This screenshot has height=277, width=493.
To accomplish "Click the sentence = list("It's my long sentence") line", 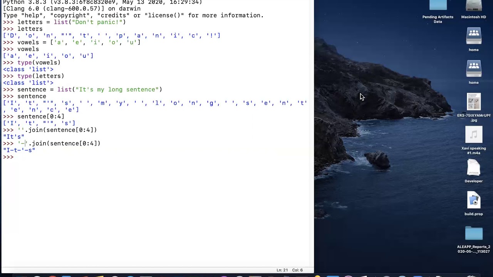I will (x=82, y=90).
